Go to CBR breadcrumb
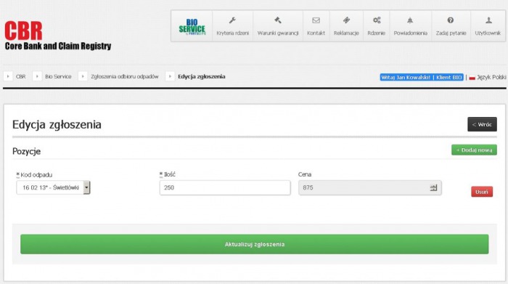Screen dimensions: 508x284 coord(21,76)
